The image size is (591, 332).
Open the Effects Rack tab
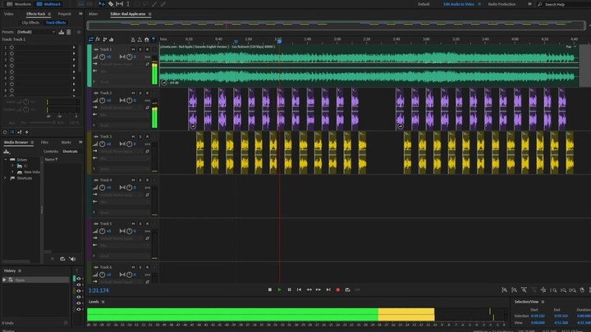click(x=36, y=14)
